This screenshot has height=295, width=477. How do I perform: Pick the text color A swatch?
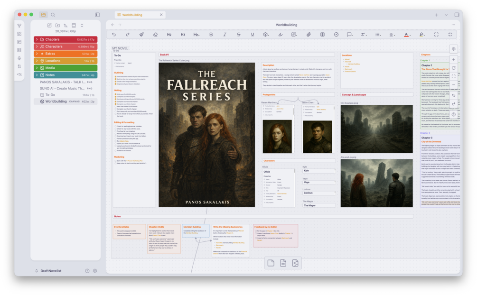[x=407, y=35]
